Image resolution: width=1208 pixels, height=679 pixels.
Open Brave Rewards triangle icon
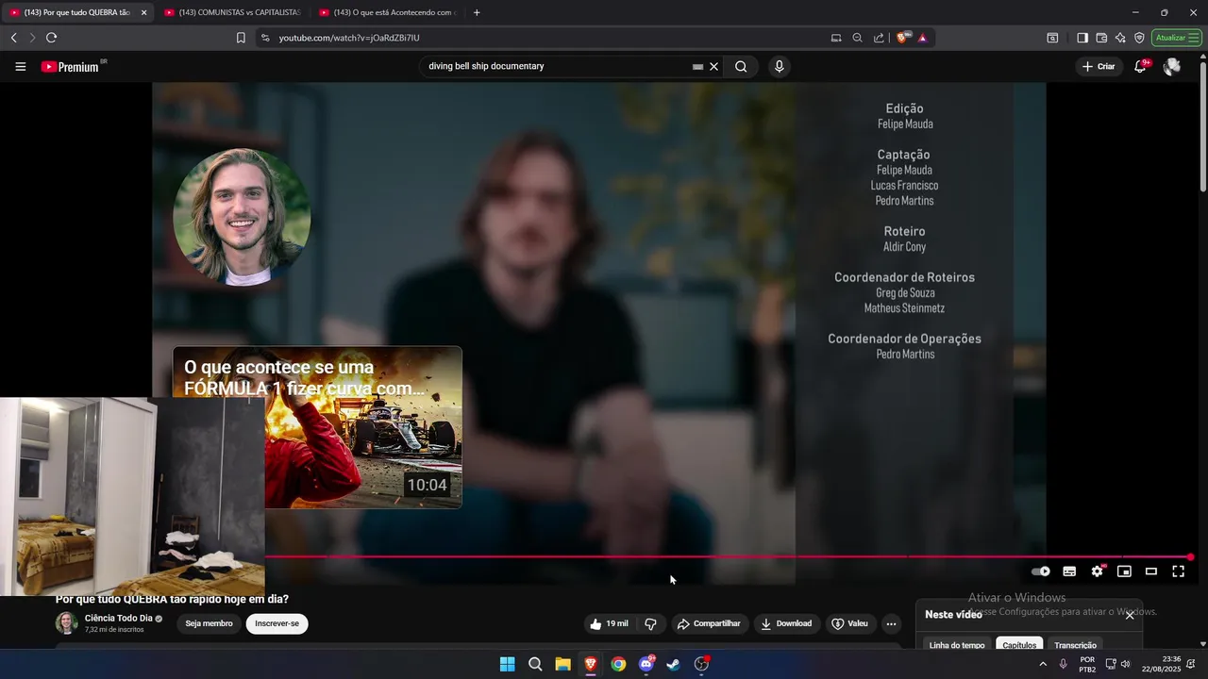tap(922, 38)
